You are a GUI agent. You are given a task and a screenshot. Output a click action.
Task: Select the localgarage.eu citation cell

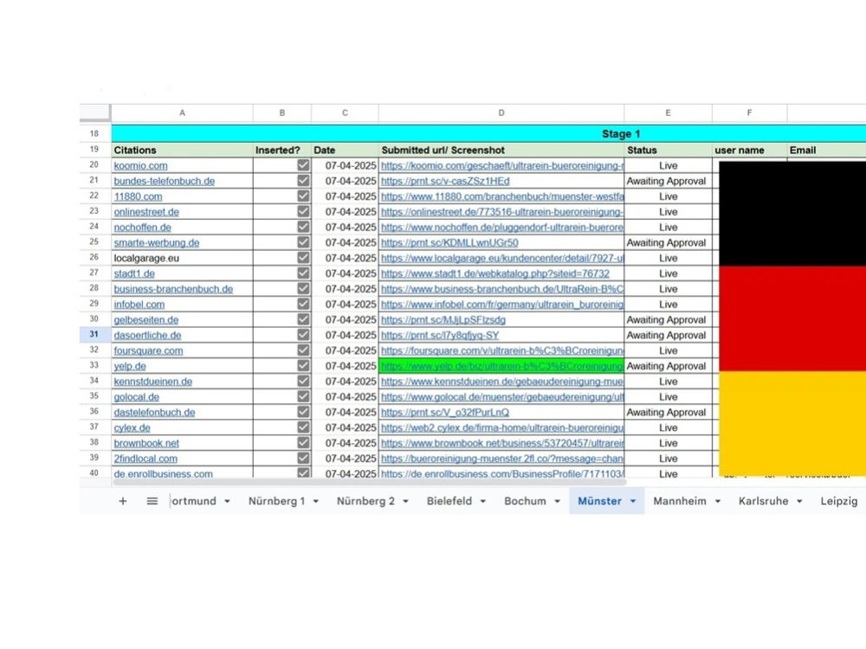pyautogui.click(x=182, y=258)
